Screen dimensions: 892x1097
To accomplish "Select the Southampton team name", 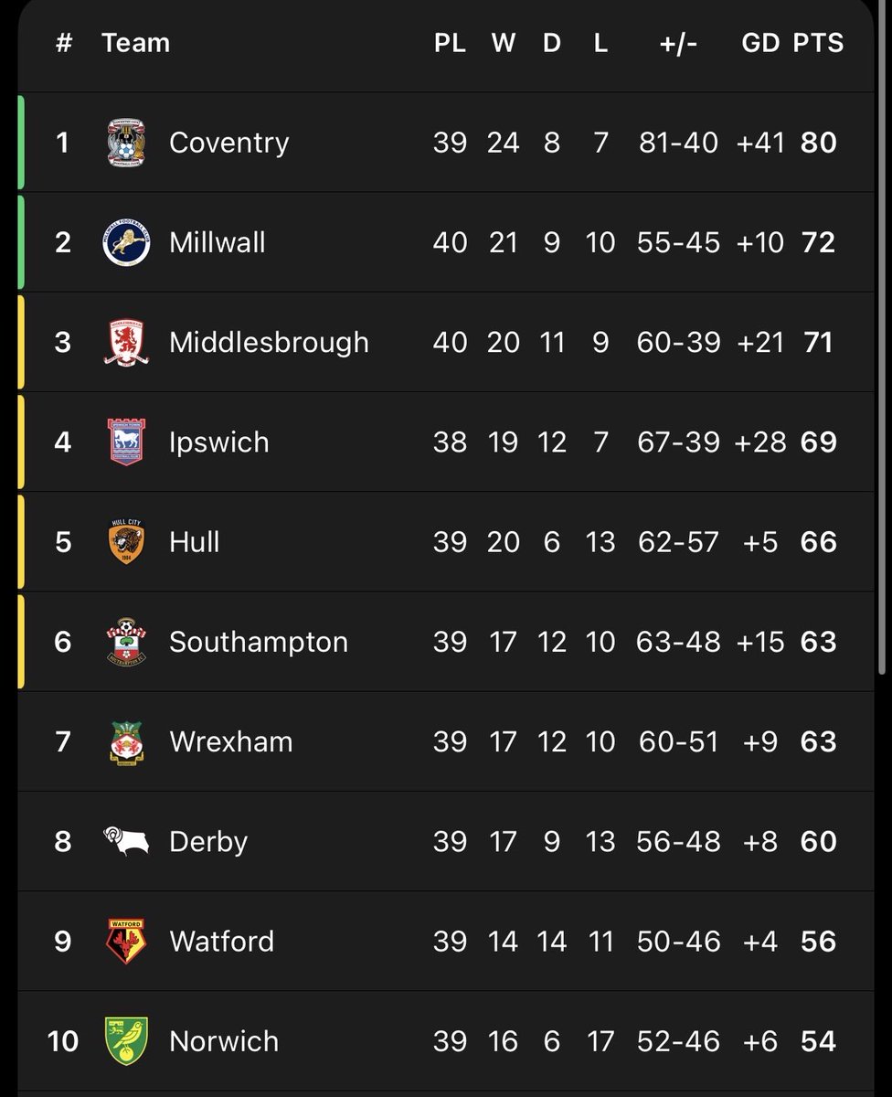I will tap(259, 642).
